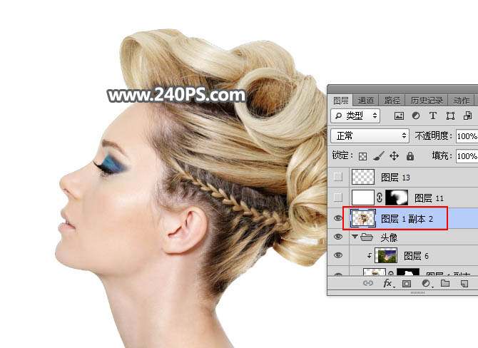This screenshot has height=348, width=478.
Task: Hide layer 图层 1 副本 2
Action: point(338,218)
